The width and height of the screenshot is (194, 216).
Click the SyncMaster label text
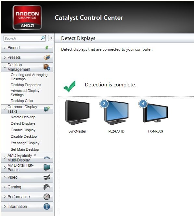pyautogui.click(x=77, y=131)
